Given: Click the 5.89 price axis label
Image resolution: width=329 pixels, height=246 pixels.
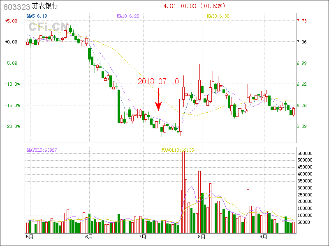Looking at the screenshot, I should pos(302,126).
